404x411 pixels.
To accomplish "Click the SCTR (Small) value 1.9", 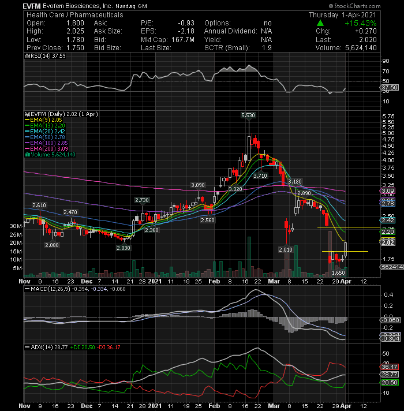I will pyautogui.click(x=267, y=48).
